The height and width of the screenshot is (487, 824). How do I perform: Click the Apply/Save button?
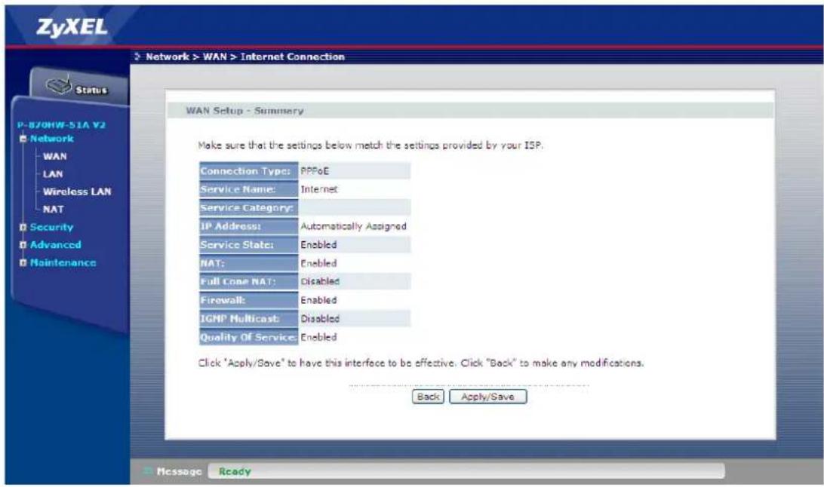pos(487,397)
